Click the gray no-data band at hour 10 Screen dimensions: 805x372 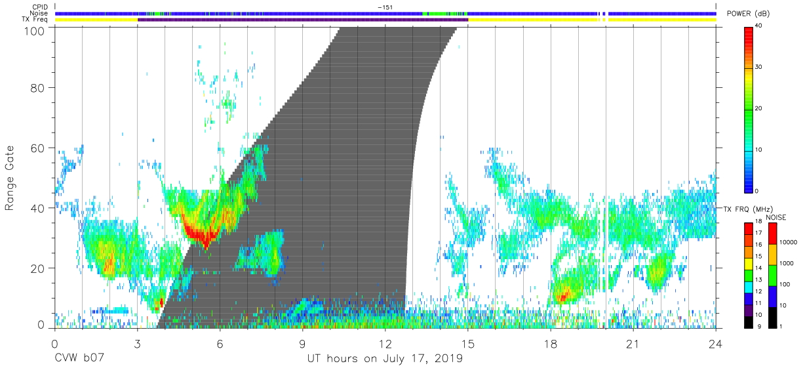(330, 177)
